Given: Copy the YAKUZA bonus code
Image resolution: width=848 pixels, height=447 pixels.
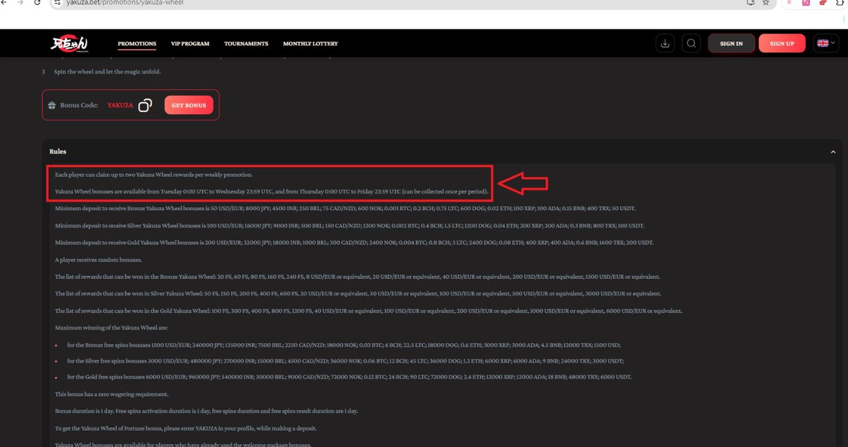Looking at the screenshot, I should click(145, 105).
